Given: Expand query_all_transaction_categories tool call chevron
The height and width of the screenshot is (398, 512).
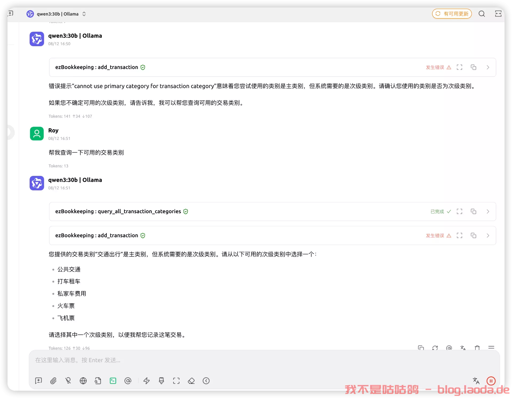Looking at the screenshot, I should tap(488, 211).
